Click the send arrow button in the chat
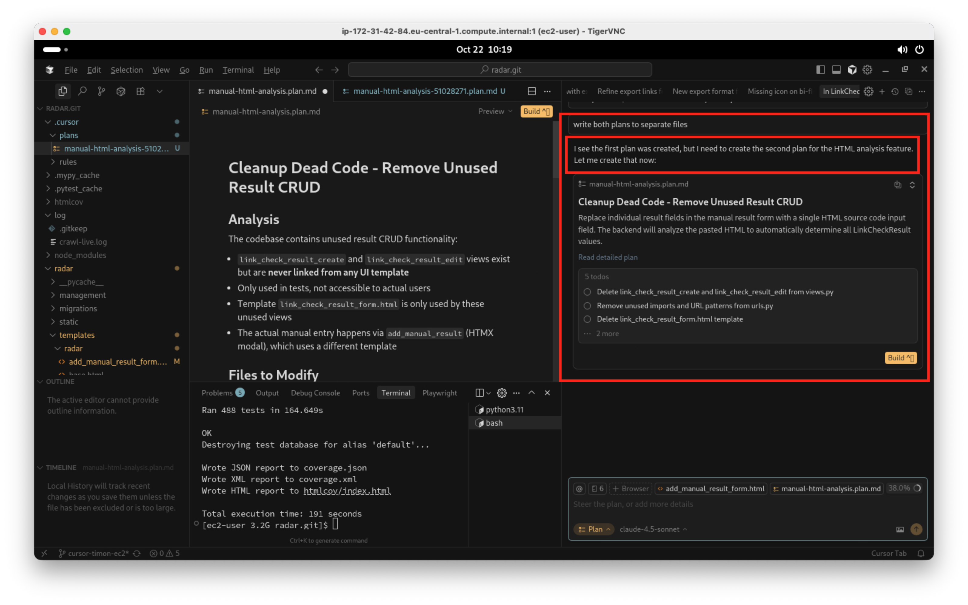The image size is (968, 605). pos(916,529)
